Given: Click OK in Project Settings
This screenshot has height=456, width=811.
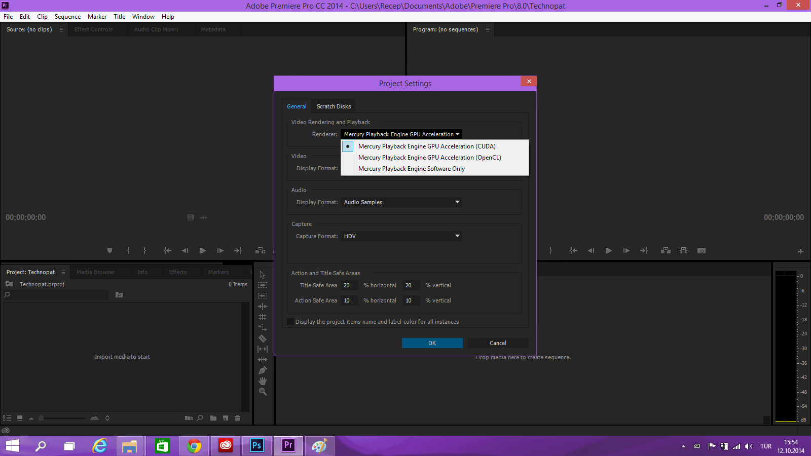Looking at the screenshot, I should (x=432, y=343).
